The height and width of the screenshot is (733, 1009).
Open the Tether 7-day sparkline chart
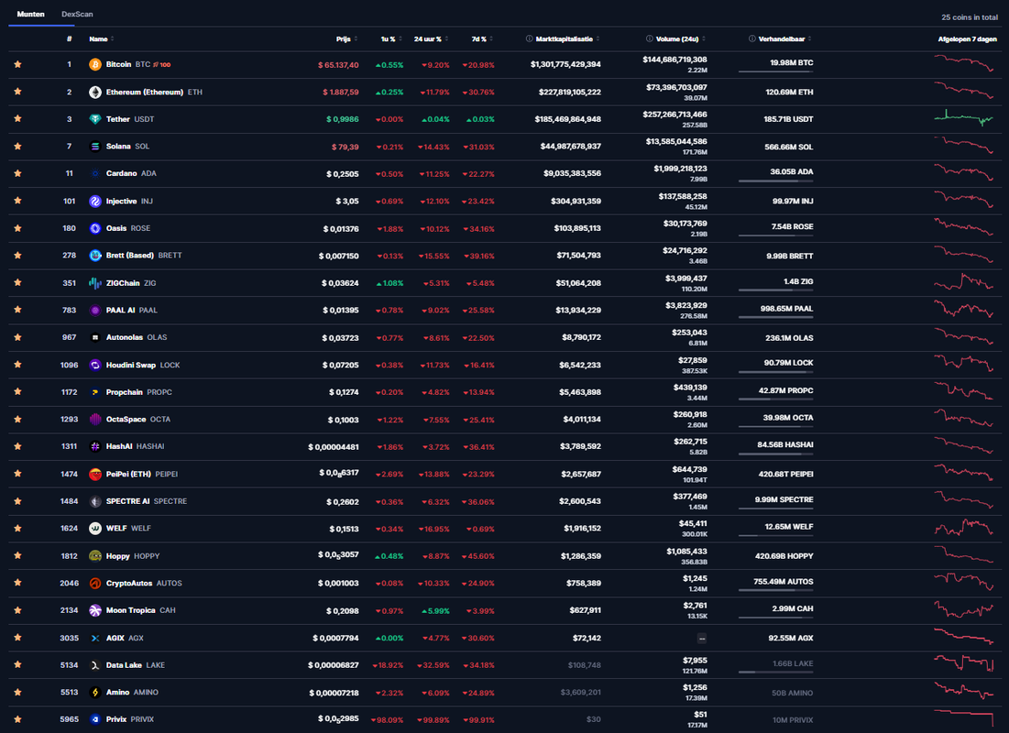964,117
